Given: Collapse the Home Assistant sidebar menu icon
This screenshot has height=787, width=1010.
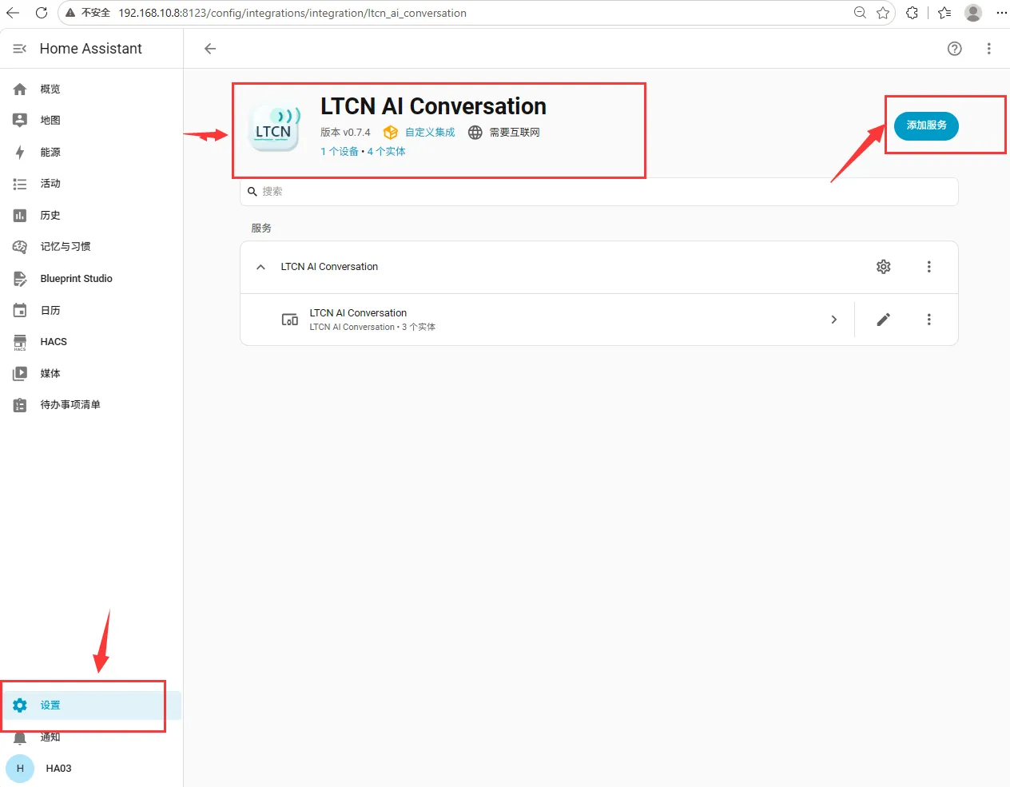Looking at the screenshot, I should [x=20, y=49].
